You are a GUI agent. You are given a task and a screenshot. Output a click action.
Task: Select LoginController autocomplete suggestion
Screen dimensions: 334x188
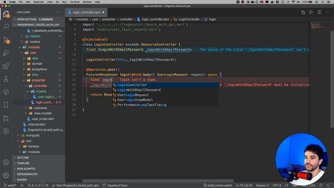pyautogui.click(x=165, y=85)
